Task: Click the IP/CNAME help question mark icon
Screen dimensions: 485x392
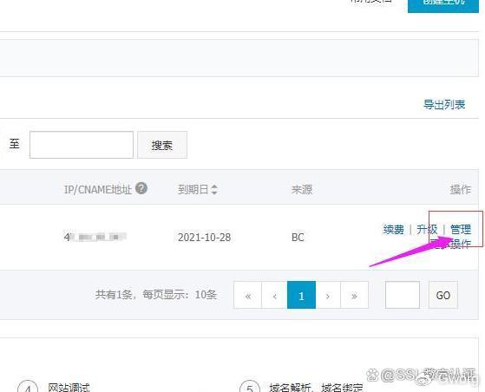Action: 141,188
